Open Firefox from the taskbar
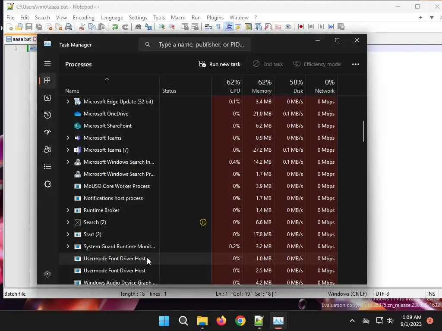The height and width of the screenshot is (331, 442). 221,321
